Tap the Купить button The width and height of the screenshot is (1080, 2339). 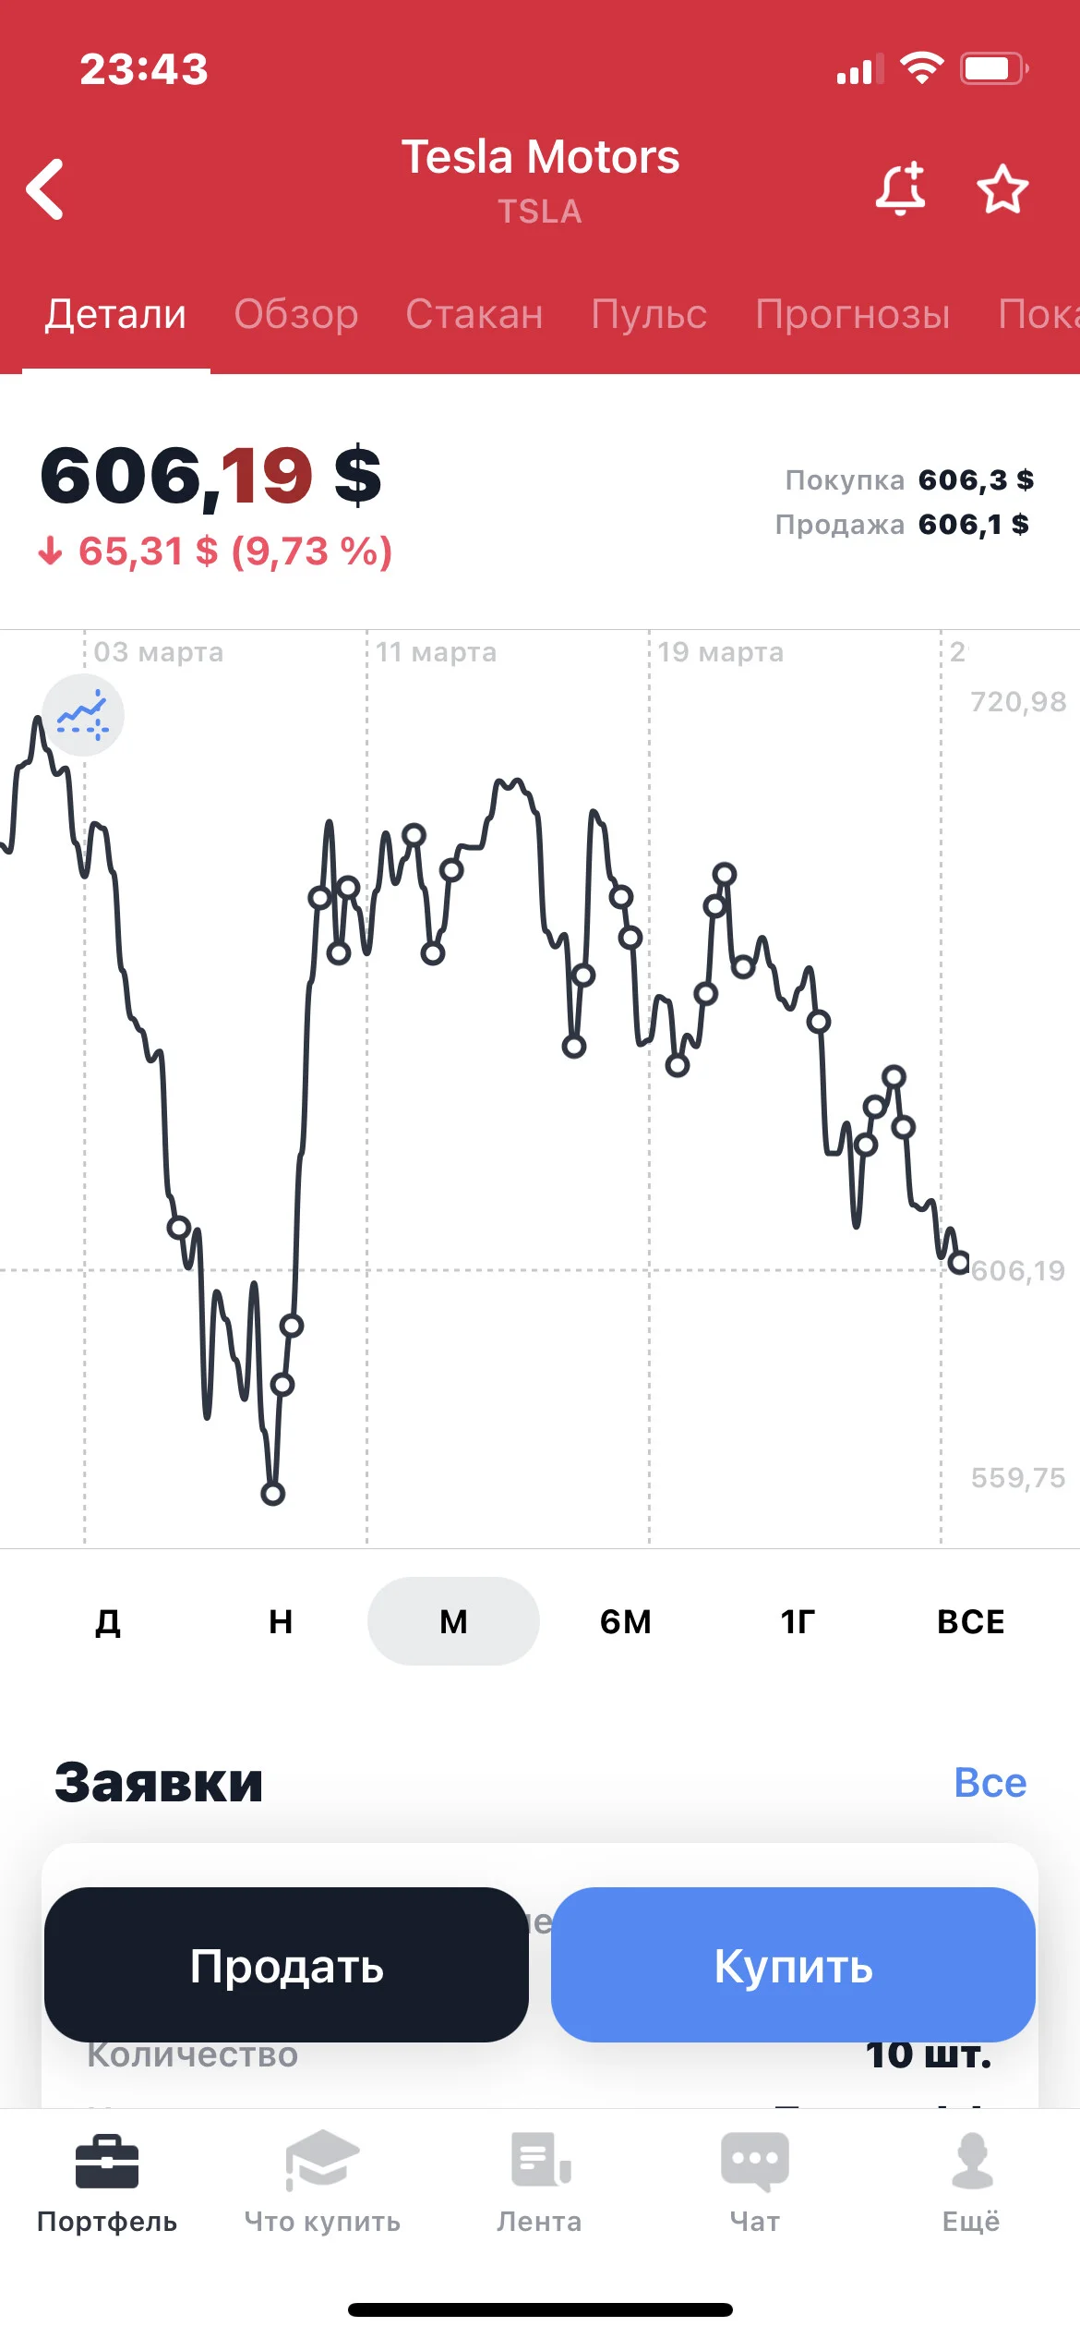tap(793, 1965)
